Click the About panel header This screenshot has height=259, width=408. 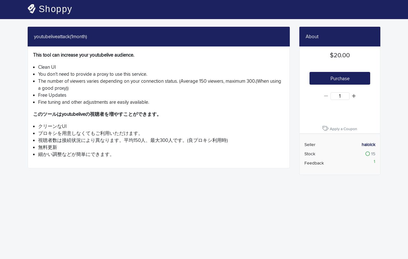(x=340, y=37)
